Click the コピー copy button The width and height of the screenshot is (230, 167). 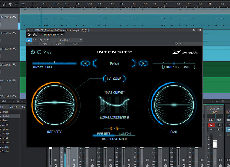tap(58, 44)
